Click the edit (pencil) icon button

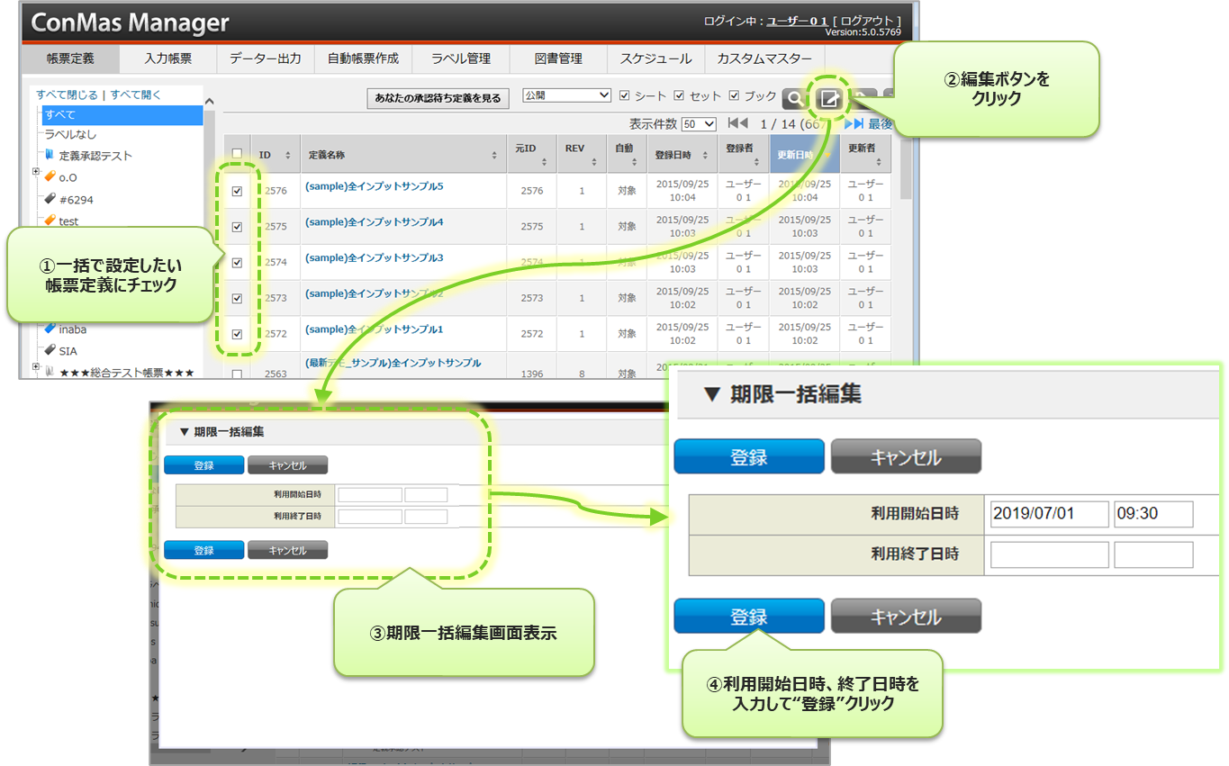coord(829,99)
